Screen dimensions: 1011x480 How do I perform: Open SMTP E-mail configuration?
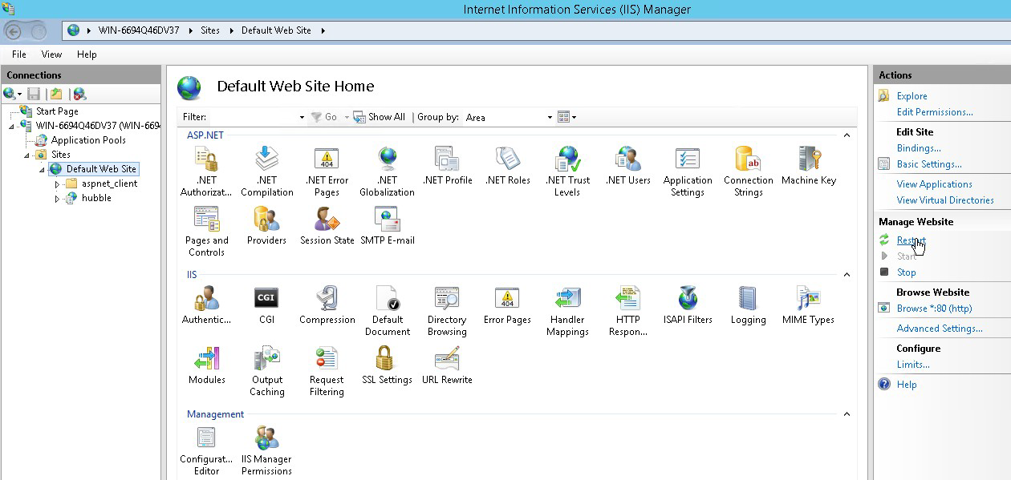coord(387,224)
